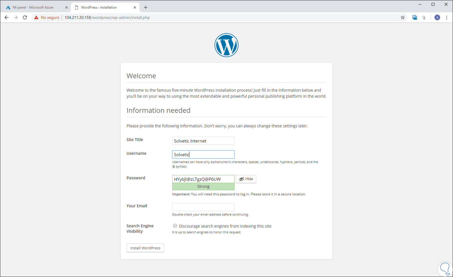This screenshot has height=277, width=453.
Task: Minimize the Chrome window
Action: point(420,4)
